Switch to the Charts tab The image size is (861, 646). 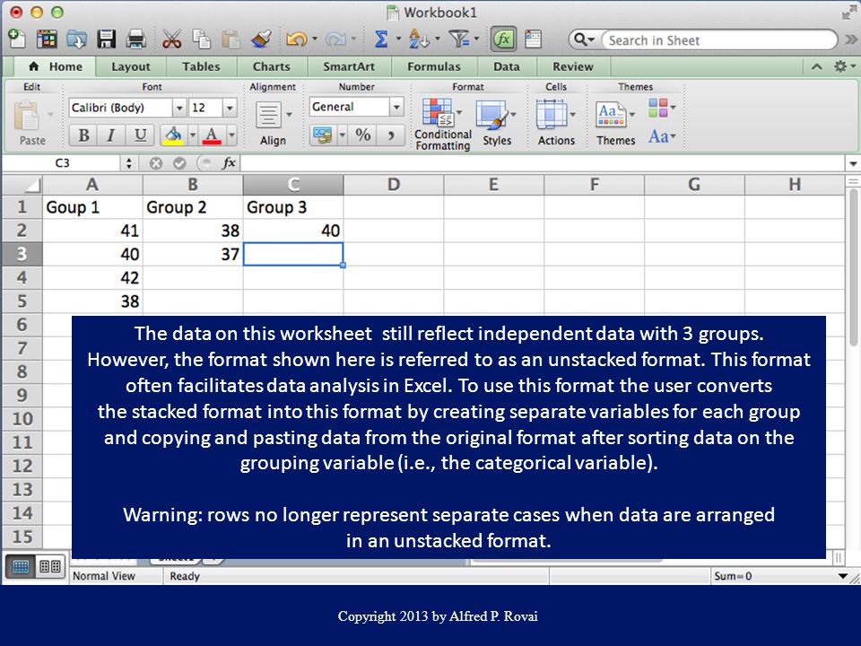tap(271, 66)
